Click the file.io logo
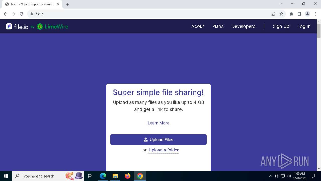Screen dimensions: 321x181 pyautogui.click(x=17, y=26)
